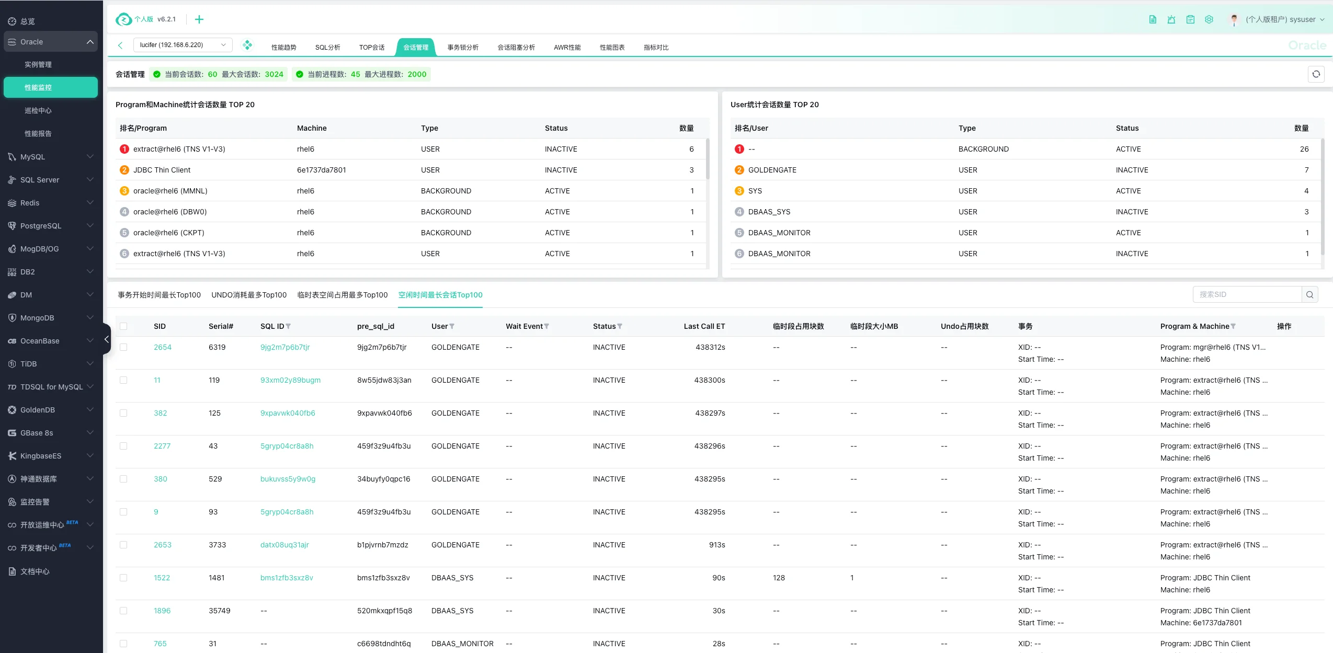
Task: Click the document icon in top header
Action: pos(1153,19)
